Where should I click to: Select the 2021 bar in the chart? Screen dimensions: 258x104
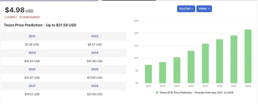[148, 74]
